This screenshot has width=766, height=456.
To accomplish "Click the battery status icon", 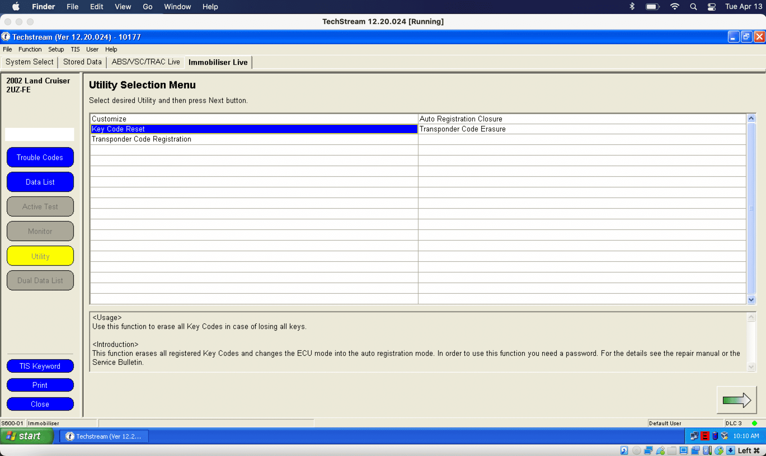I will pyautogui.click(x=653, y=6).
